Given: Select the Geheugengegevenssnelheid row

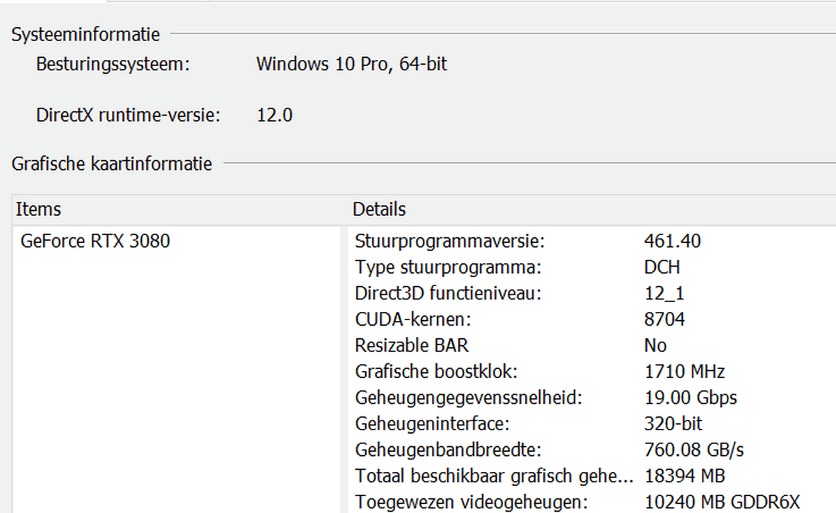Looking at the screenshot, I should tap(468, 398).
